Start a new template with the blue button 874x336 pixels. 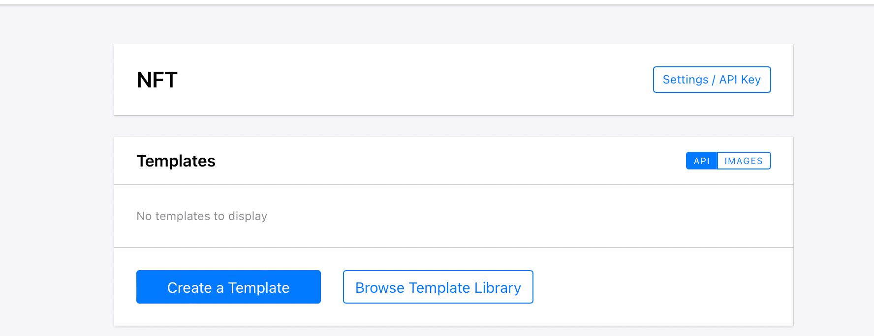tap(228, 287)
